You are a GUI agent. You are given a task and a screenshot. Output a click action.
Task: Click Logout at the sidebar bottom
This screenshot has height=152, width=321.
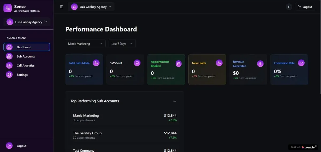[27, 146]
